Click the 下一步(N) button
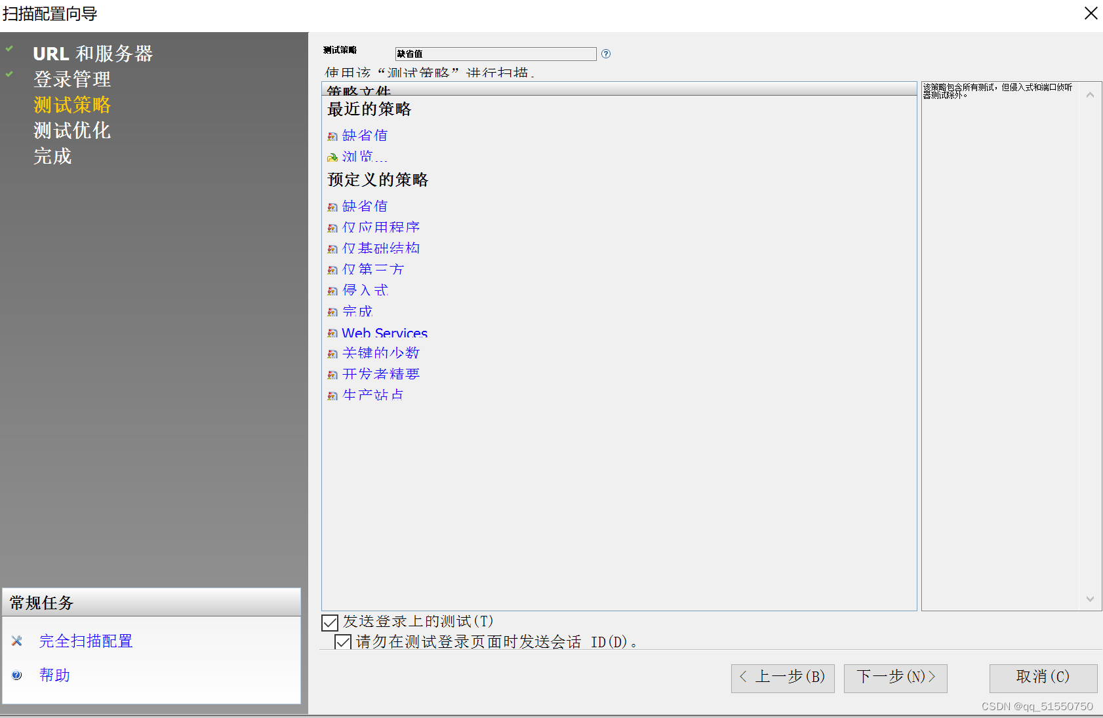Viewport: 1103px width, 718px height. click(896, 678)
